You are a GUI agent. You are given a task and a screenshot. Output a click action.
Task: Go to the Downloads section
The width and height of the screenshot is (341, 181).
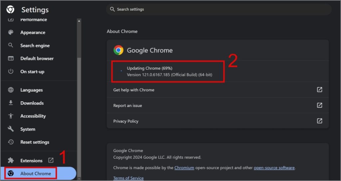pyautogui.click(x=32, y=103)
